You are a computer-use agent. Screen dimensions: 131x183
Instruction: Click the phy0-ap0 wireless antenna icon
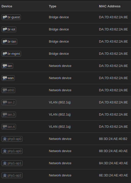(5, 139)
